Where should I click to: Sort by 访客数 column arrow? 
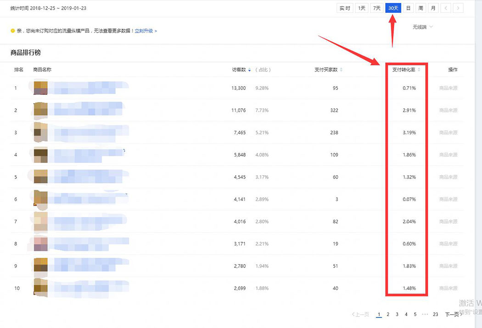coord(249,70)
